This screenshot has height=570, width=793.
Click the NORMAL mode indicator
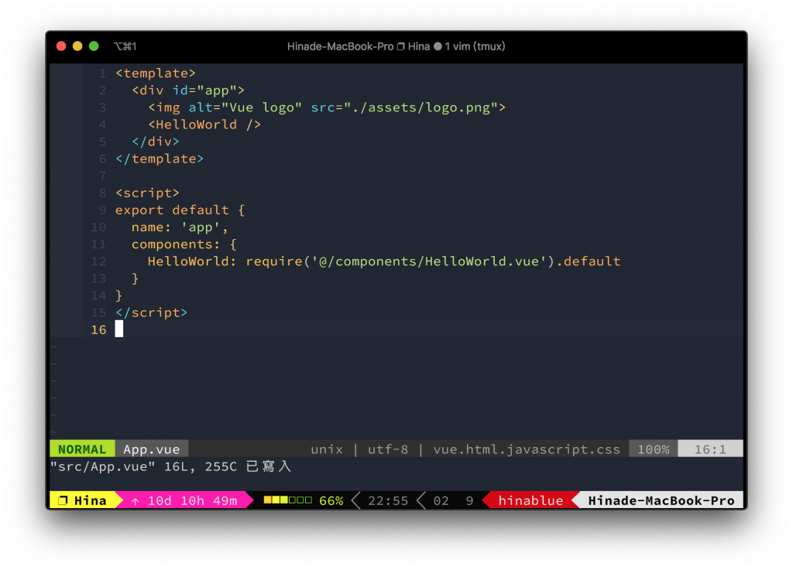click(82, 449)
